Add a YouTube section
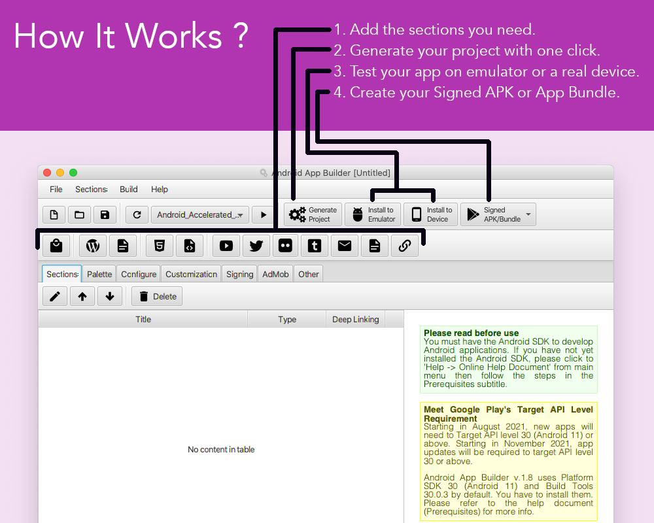This screenshot has width=654, height=523. tap(226, 246)
